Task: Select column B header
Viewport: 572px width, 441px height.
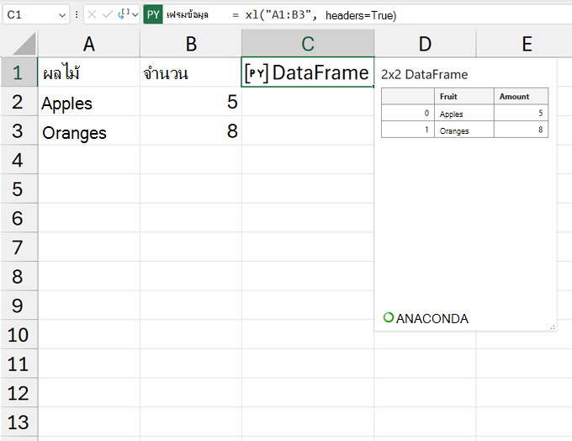Action: 191,44
